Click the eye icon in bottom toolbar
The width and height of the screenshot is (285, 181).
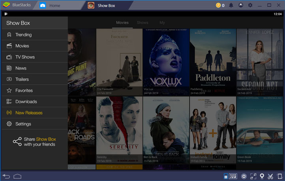click(x=244, y=176)
